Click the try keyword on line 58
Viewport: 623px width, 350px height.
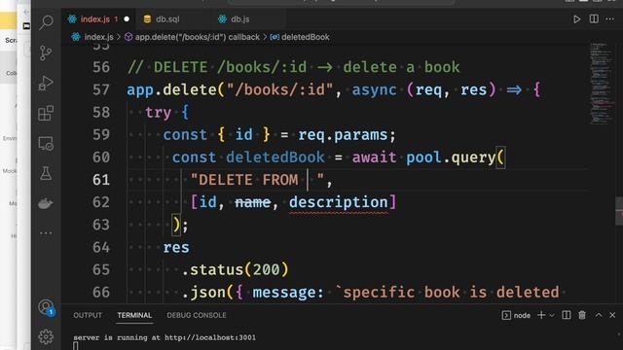pyautogui.click(x=158, y=113)
